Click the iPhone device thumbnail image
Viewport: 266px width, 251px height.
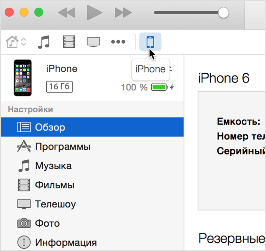pyautogui.click(x=23, y=78)
